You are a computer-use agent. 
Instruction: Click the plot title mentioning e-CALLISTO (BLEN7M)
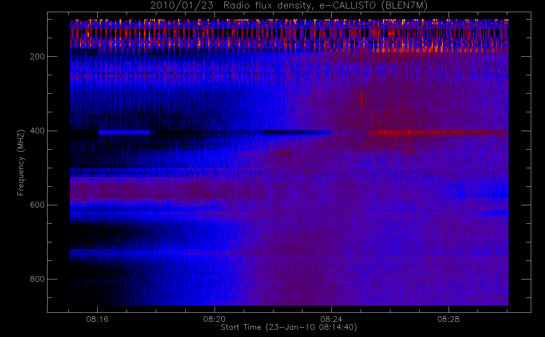(289, 5)
